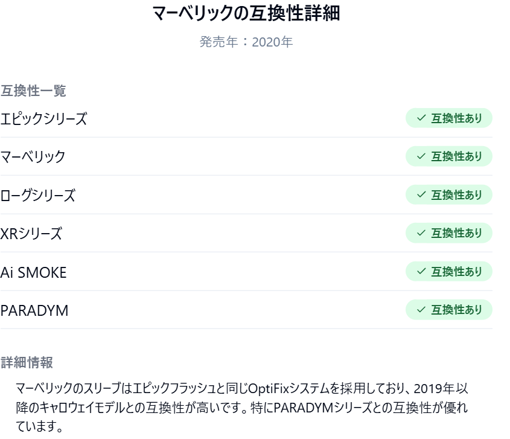510x439 pixels.
Task: Select the Ai SMOKE list entry
Action: click(x=33, y=272)
